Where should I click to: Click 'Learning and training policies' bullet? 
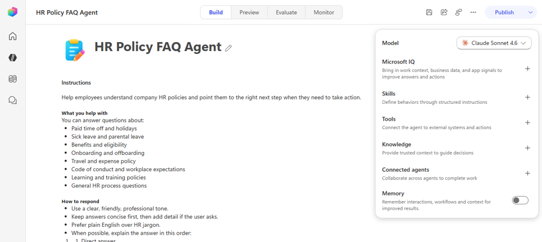pyautogui.click(x=109, y=177)
